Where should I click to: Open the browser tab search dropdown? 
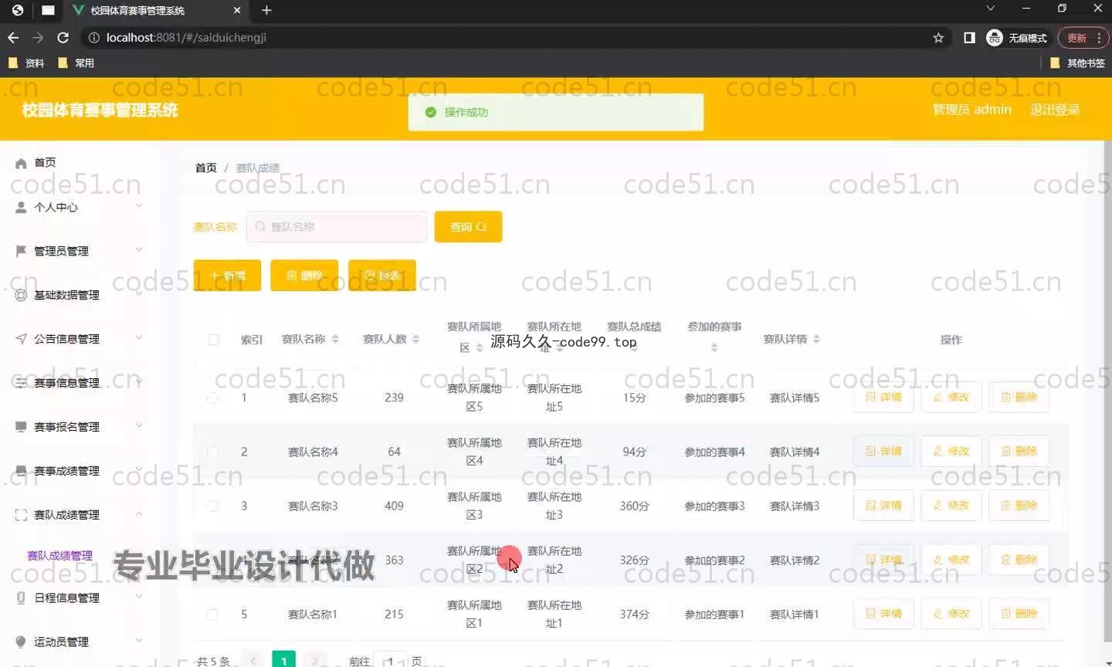tap(990, 8)
